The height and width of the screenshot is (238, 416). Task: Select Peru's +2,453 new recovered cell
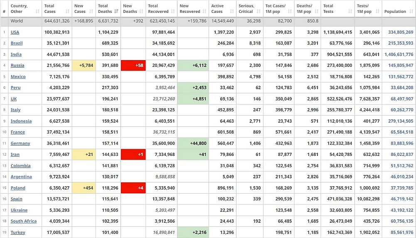pos(193,87)
